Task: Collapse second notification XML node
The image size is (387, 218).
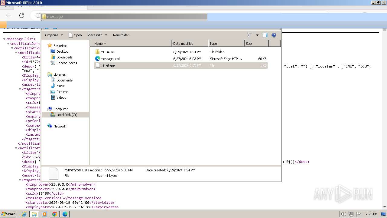Action: (16, 148)
